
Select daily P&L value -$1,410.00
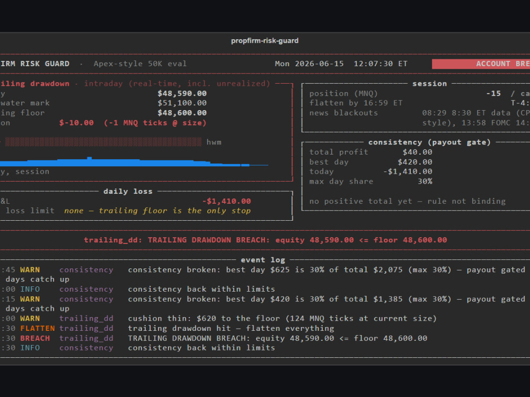[x=226, y=201]
